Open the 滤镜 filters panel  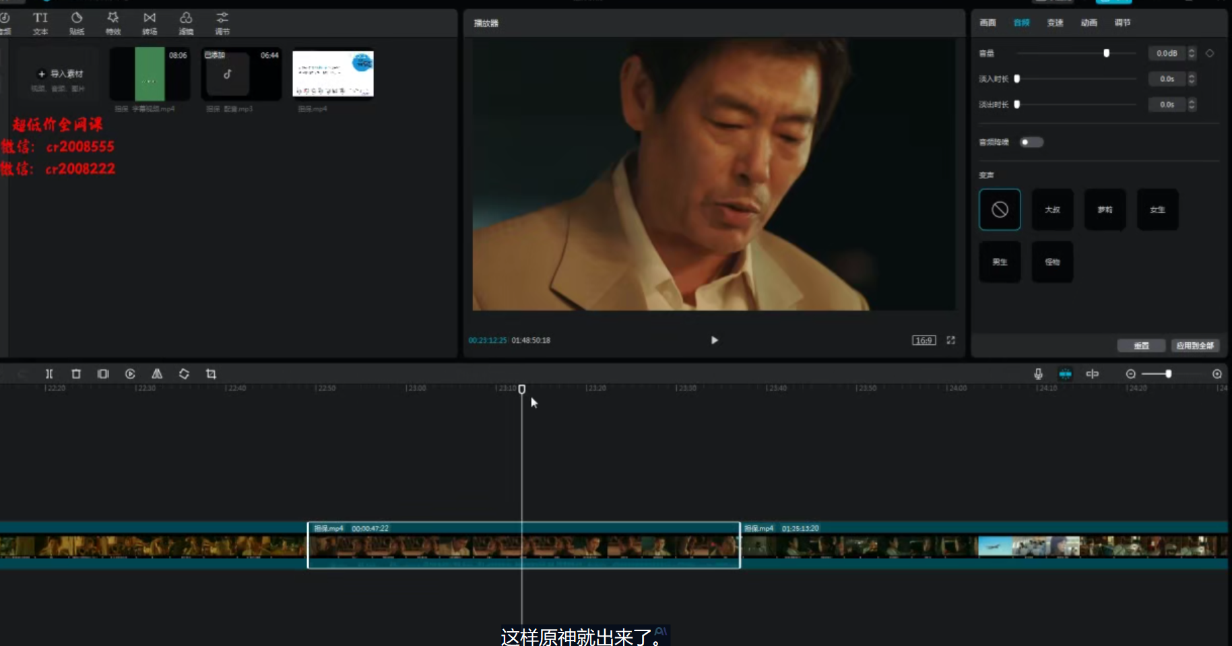(186, 23)
